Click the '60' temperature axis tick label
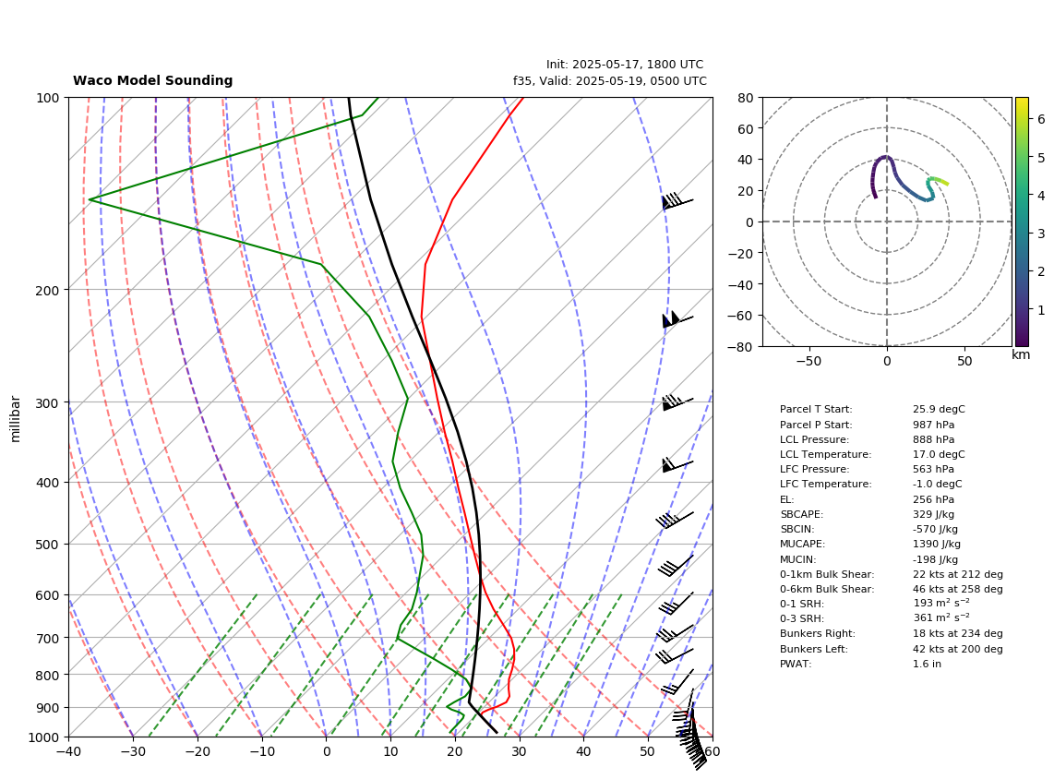1054x779 pixels. tap(713, 751)
